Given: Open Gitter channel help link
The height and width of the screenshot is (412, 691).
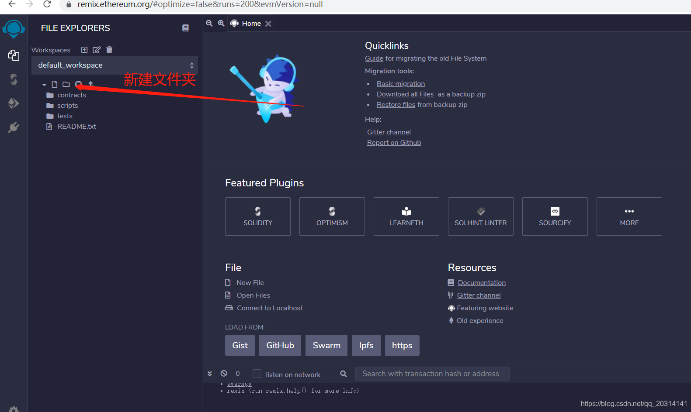Looking at the screenshot, I should pyautogui.click(x=389, y=132).
